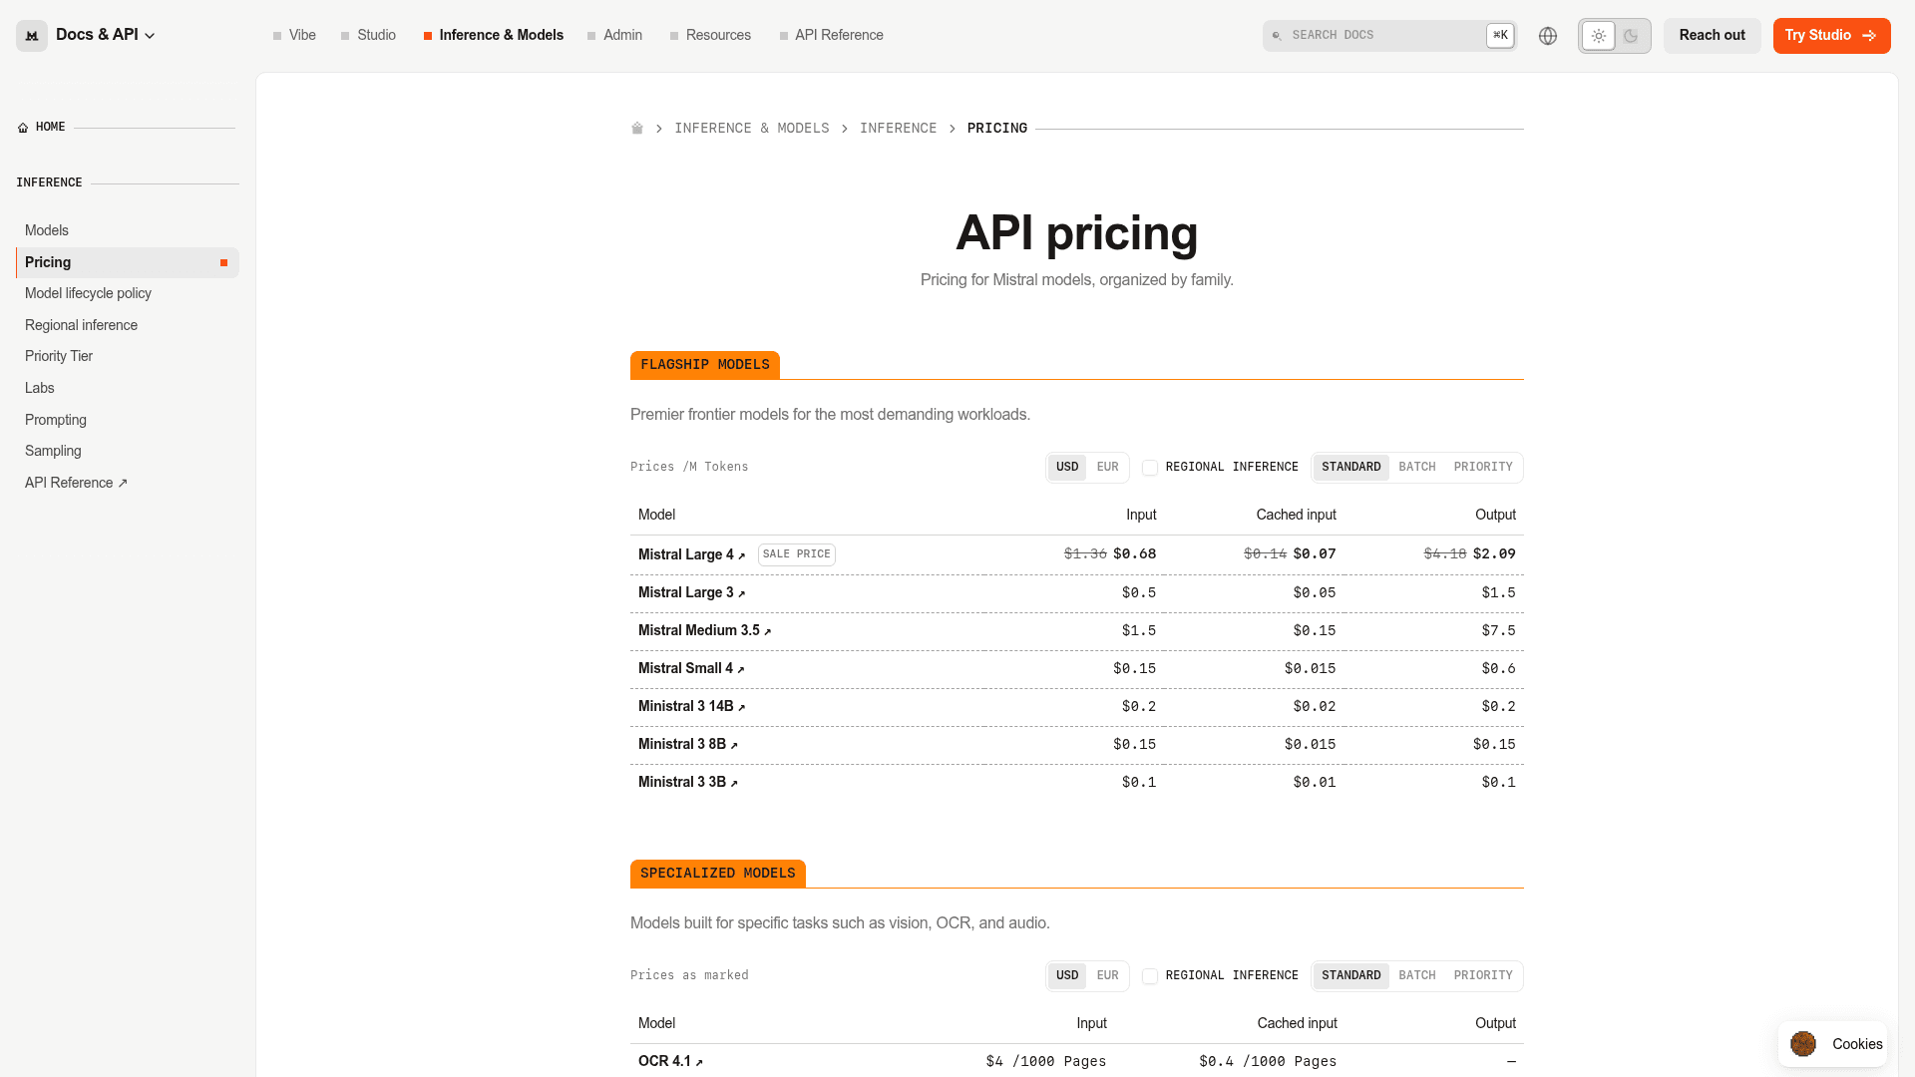Screen dimensions: 1915x1077
Task: Go to the Admin nav tab
Action: click(x=614, y=35)
